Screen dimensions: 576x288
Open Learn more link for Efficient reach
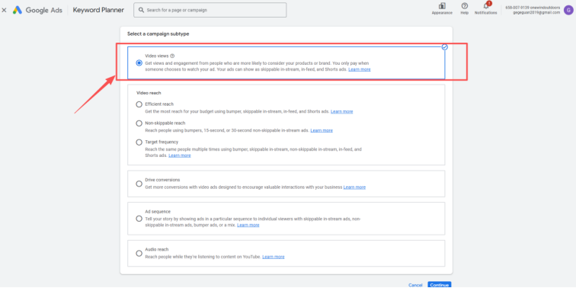click(x=341, y=111)
